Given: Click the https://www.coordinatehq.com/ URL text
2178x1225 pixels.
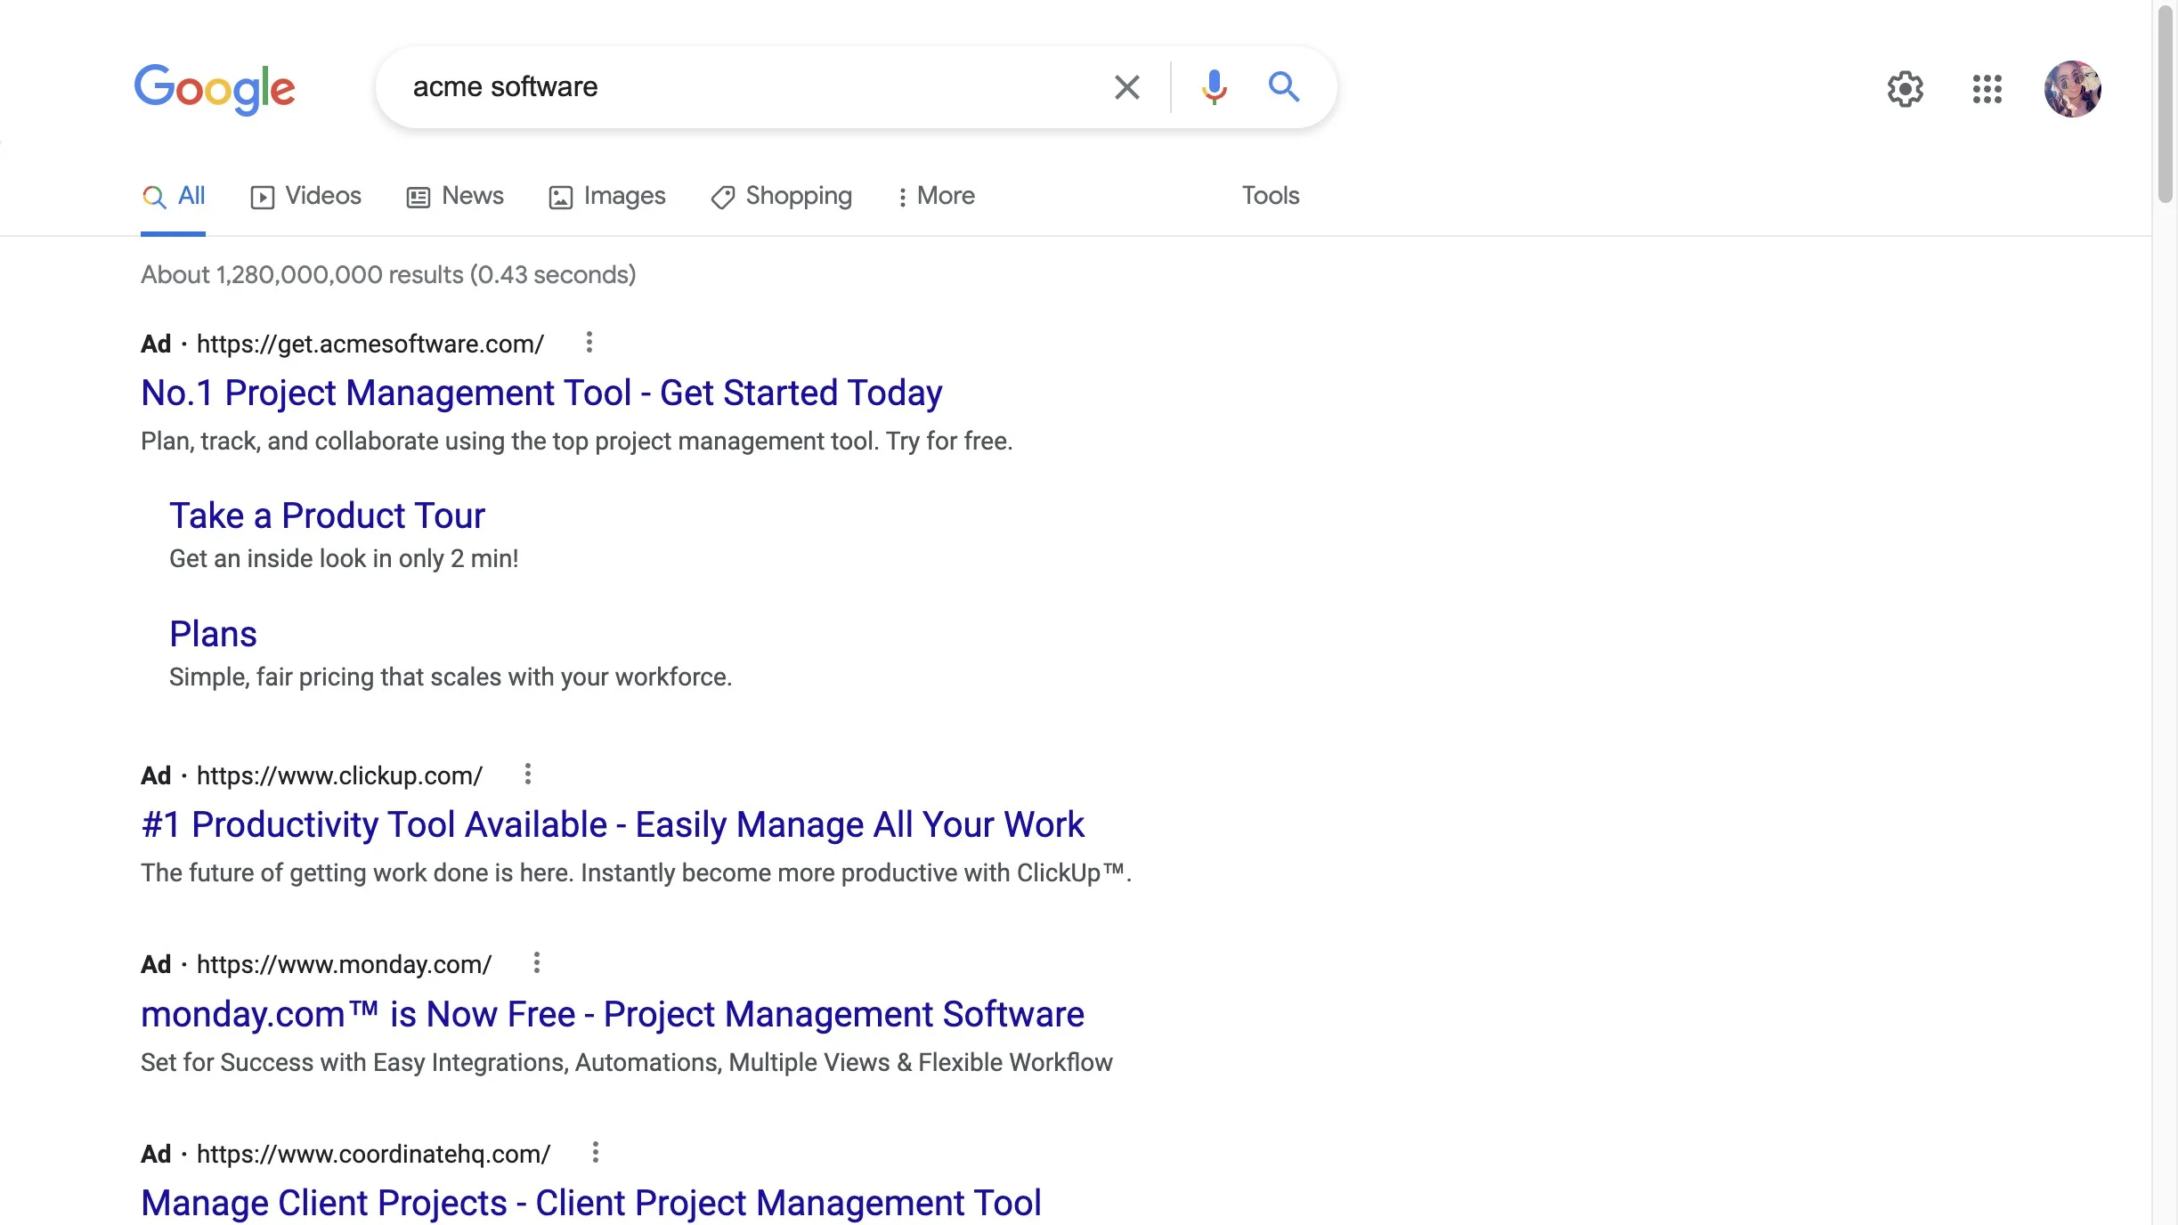Looking at the screenshot, I should (x=373, y=1154).
